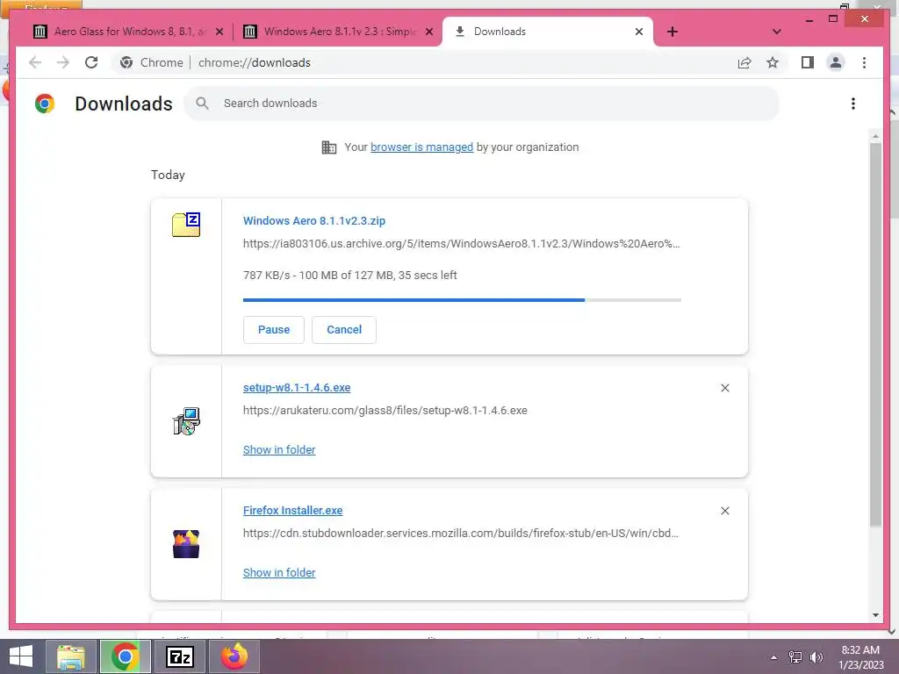This screenshot has width=899, height=674.
Task: Show hidden system tray icons
Action: (774, 657)
